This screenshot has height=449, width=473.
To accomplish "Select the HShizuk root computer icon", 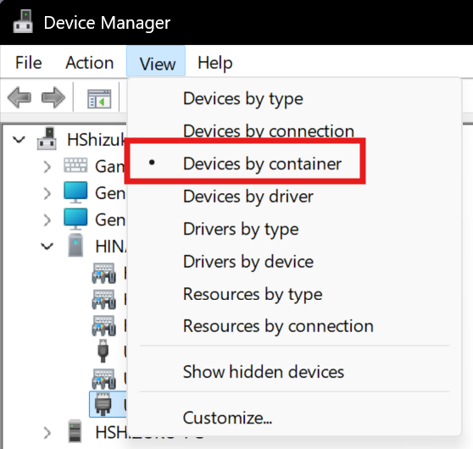I will pos(47,139).
